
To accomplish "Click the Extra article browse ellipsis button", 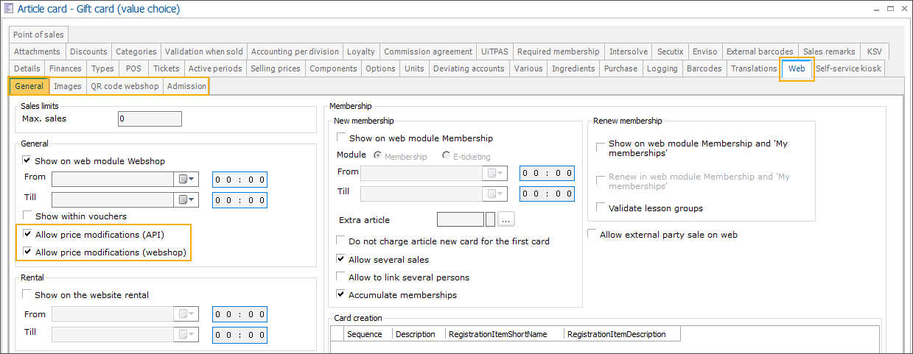I will pos(506,219).
